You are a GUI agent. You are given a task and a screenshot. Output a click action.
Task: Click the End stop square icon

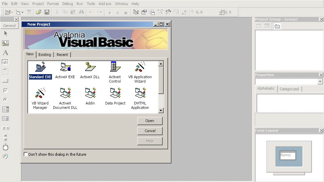pyautogui.click(x=126, y=13)
